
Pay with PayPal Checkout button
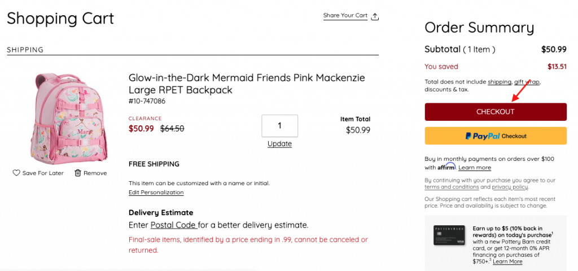pyautogui.click(x=495, y=136)
